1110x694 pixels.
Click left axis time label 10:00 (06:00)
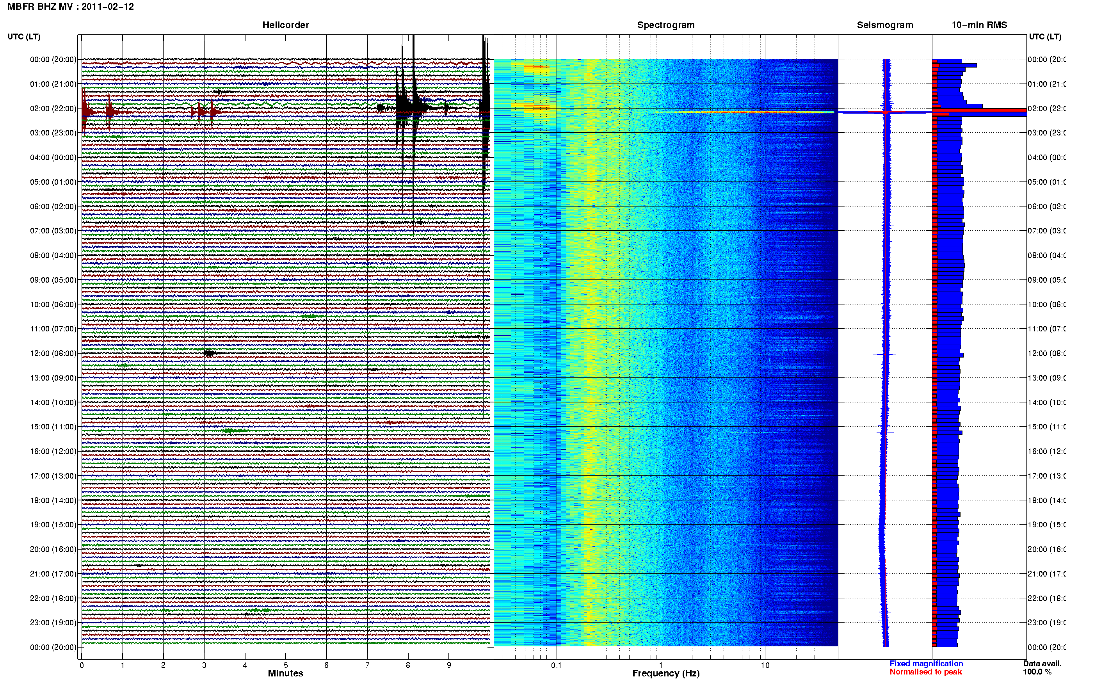pyautogui.click(x=53, y=305)
